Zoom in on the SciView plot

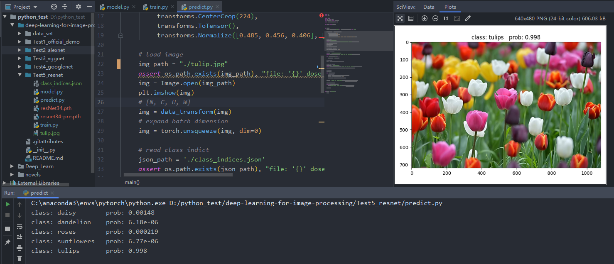click(x=424, y=18)
